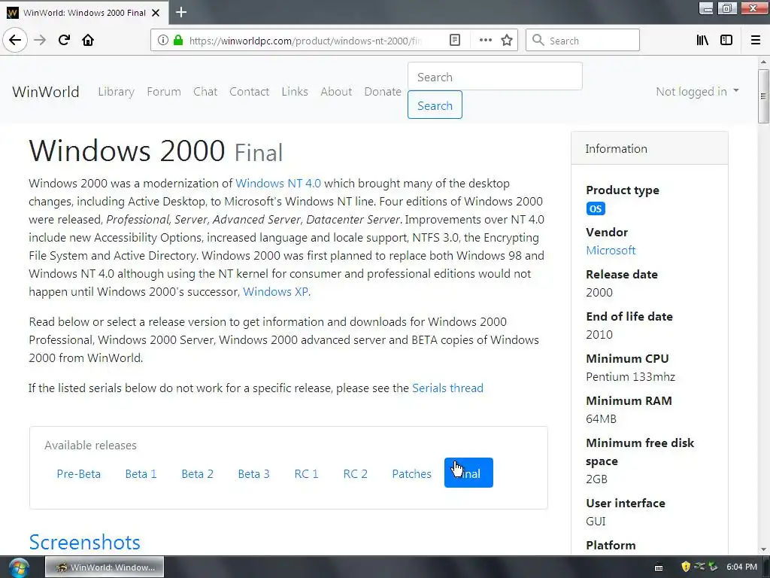Go back using the browser Back arrow
Image resolution: width=770 pixels, height=578 pixels.
point(15,40)
